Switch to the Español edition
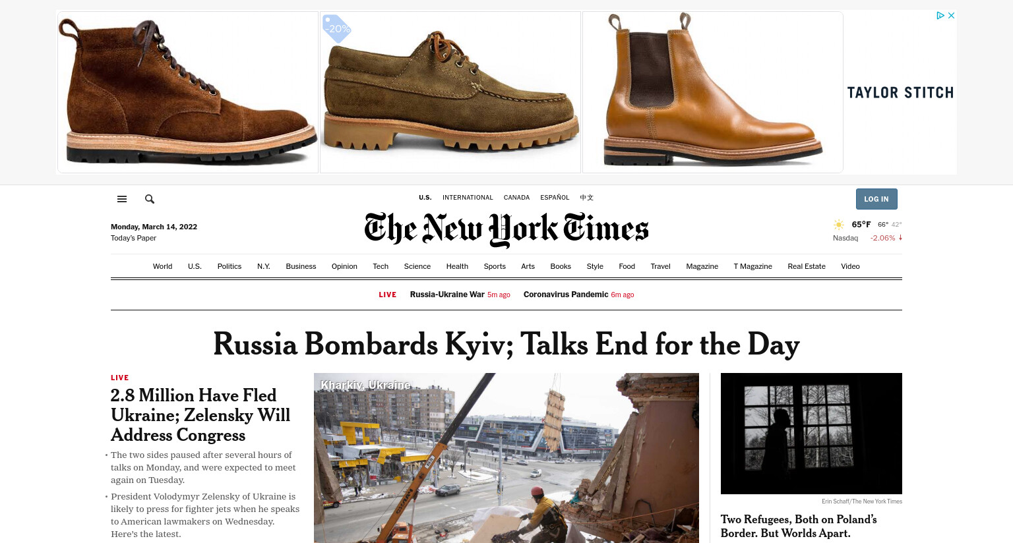The height and width of the screenshot is (543, 1013). click(555, 198)
